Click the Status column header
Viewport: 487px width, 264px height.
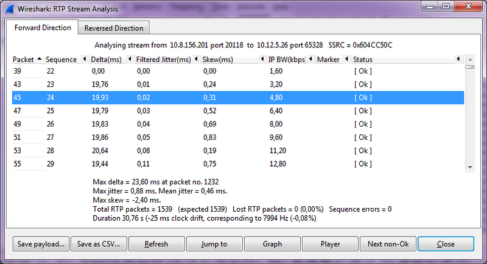click(363, 59)
